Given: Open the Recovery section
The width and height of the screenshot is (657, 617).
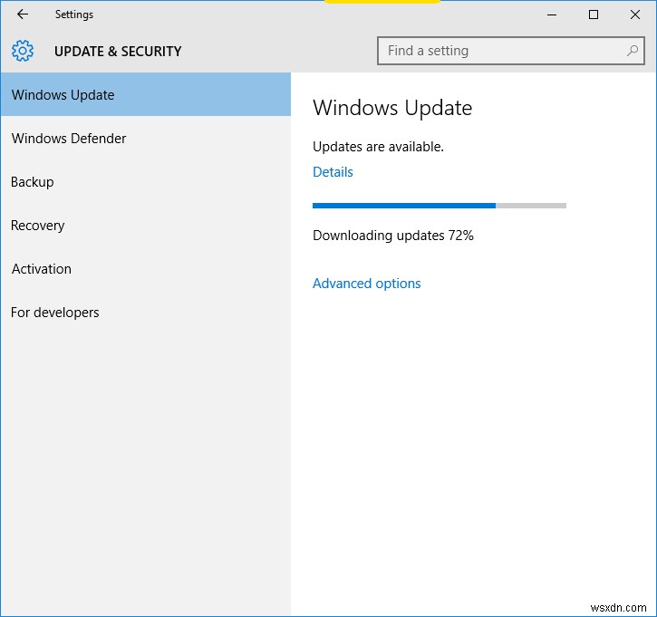Looking at the screenshot, I should tap(145, 226).
